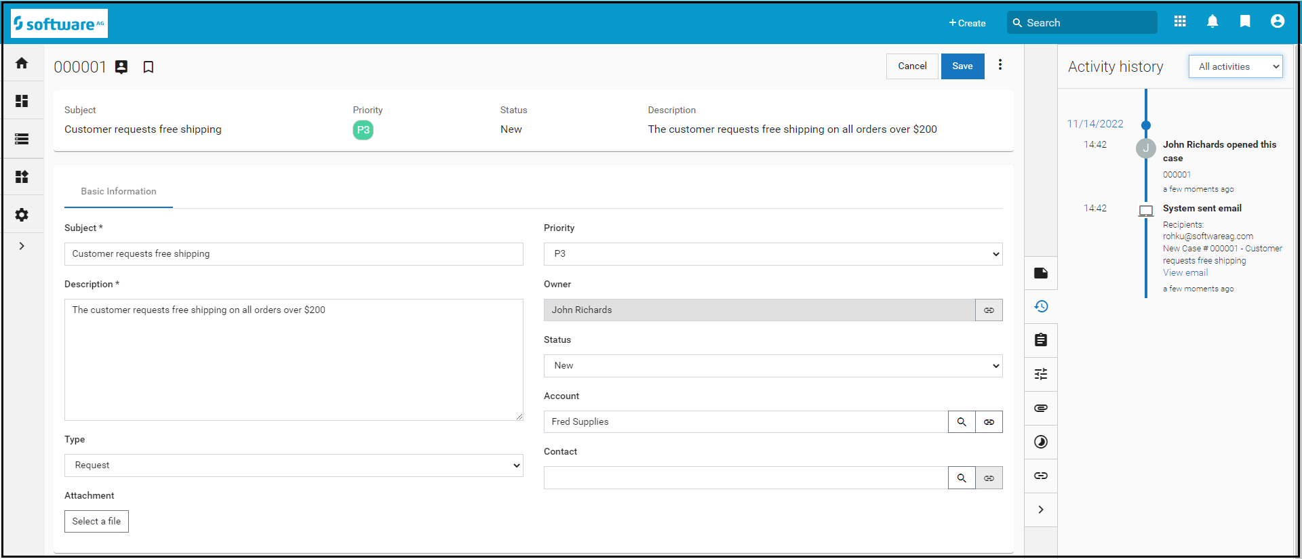This screenshot has height=559, width=1302.
Task: Open the Status dropdown showing New
Action: 773,366
